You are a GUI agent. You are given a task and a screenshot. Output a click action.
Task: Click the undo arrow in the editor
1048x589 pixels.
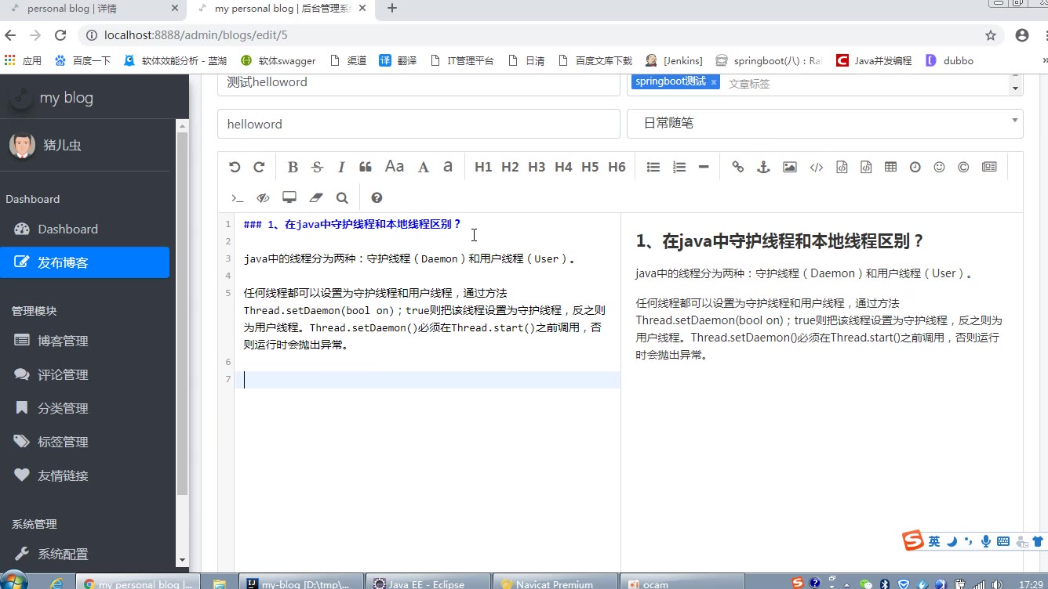(235, 167)
